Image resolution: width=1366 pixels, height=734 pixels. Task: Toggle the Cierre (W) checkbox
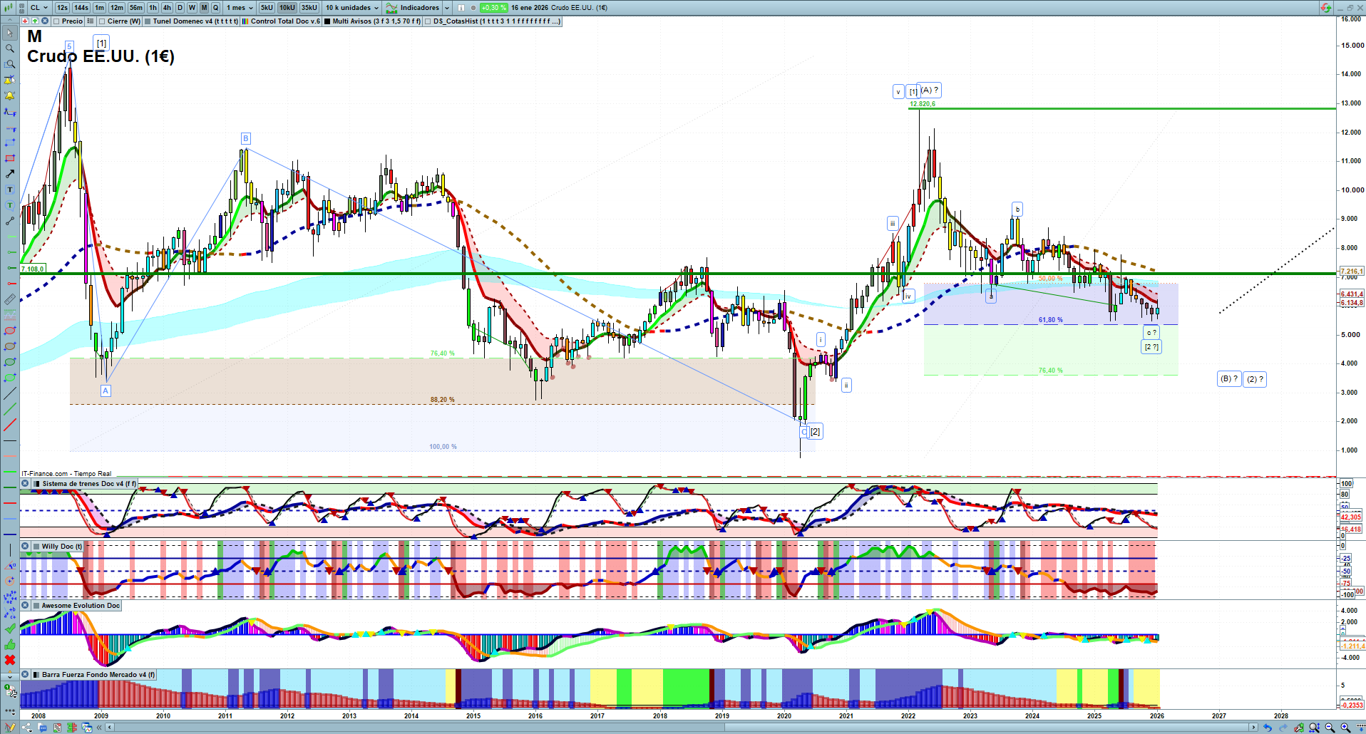(x=102, y=21)
